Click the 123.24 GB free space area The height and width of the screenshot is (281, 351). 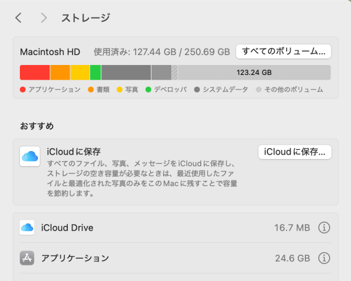point(254,73)
